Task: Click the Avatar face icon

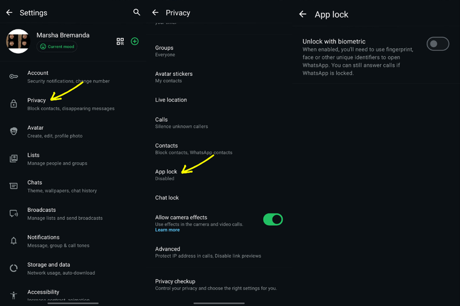Action: (x=13, y=131)
